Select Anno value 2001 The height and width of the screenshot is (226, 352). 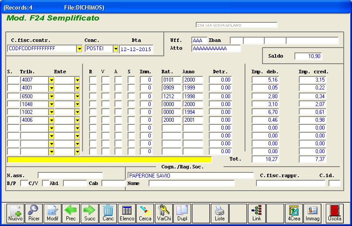[193, 120]
